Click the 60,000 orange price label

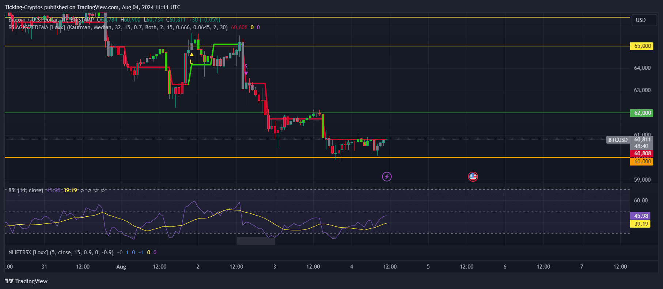(641, 161)
